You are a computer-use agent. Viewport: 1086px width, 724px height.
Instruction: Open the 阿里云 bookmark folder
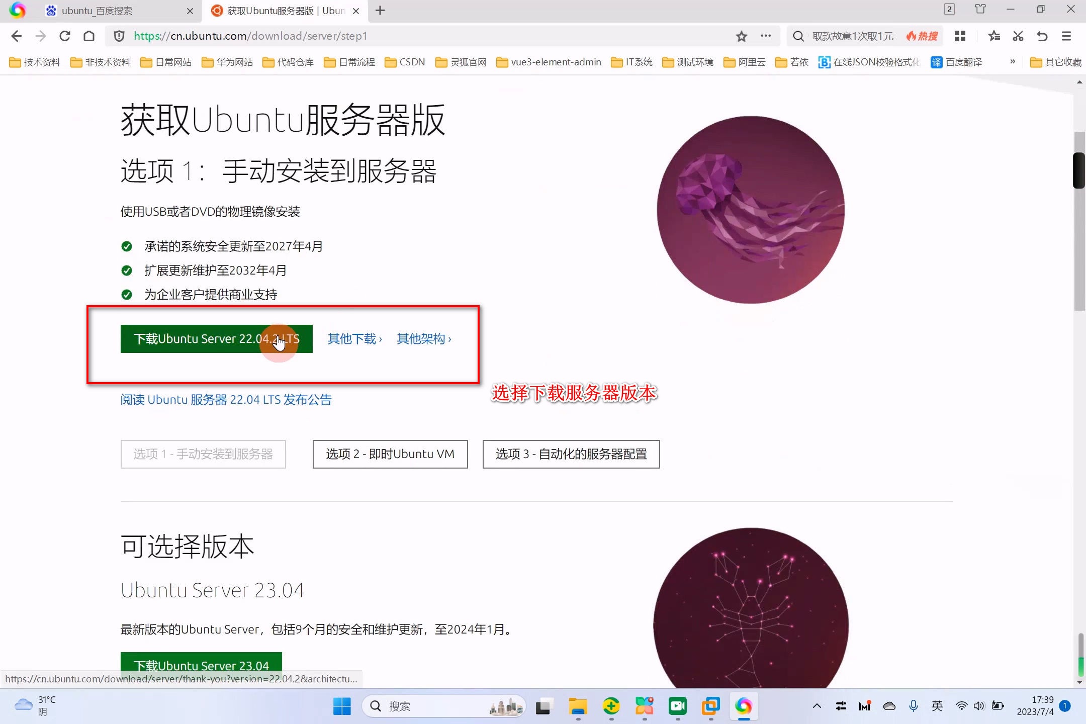[x=745, y=62]
